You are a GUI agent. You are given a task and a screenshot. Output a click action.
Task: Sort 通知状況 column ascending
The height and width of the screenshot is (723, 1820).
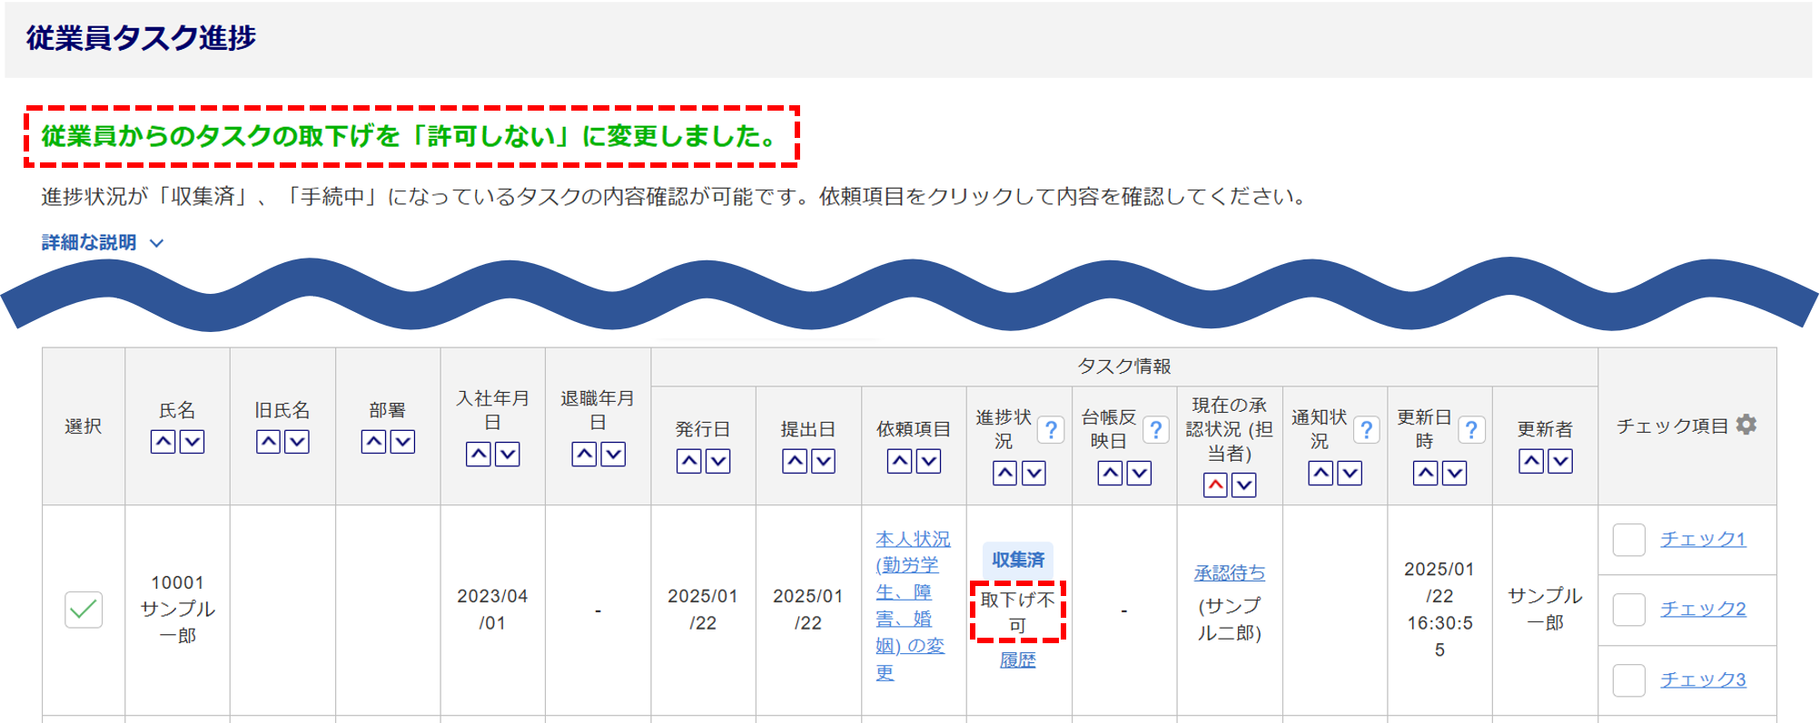(x=1321, y=474)
